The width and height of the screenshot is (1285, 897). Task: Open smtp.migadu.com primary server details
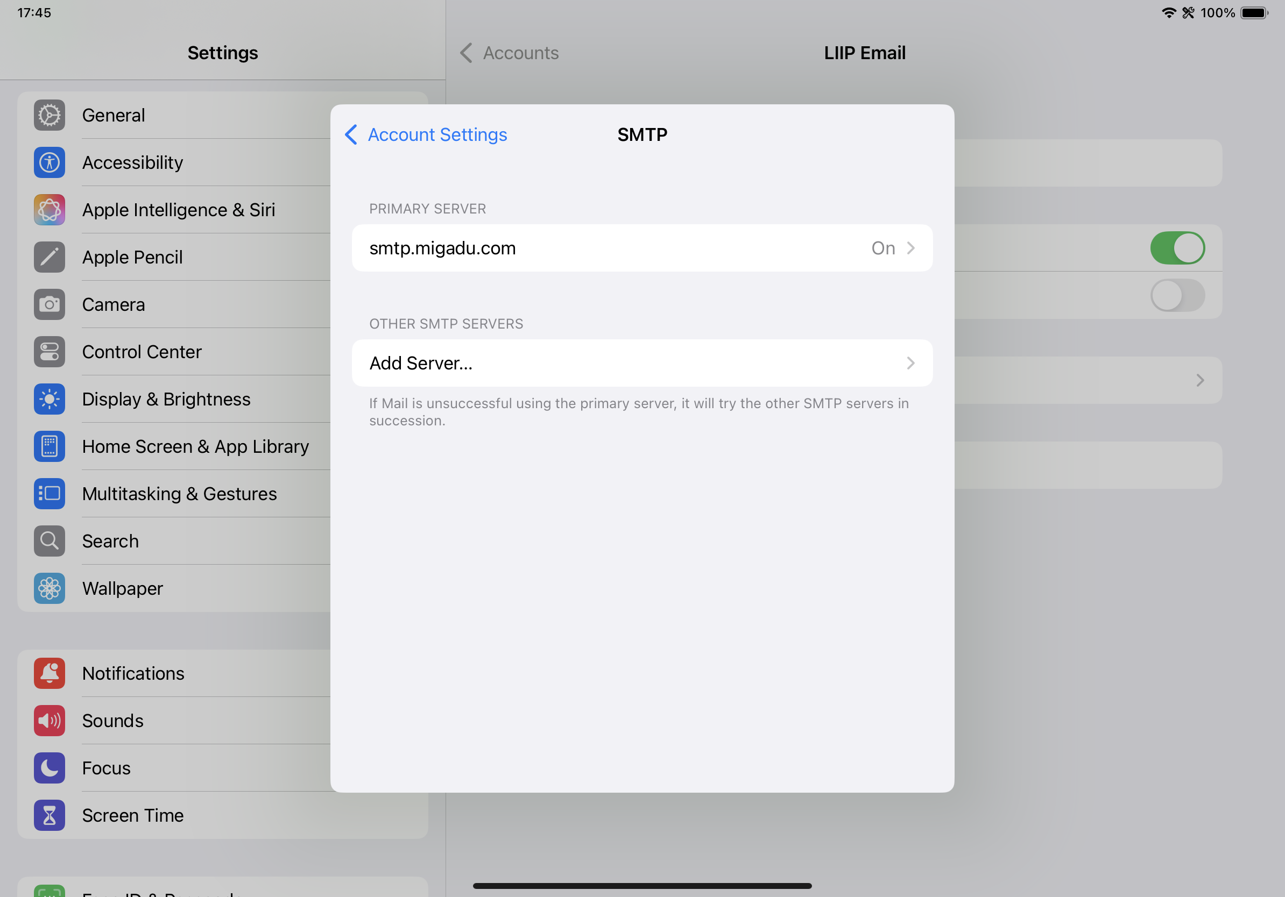pos(641,248)
